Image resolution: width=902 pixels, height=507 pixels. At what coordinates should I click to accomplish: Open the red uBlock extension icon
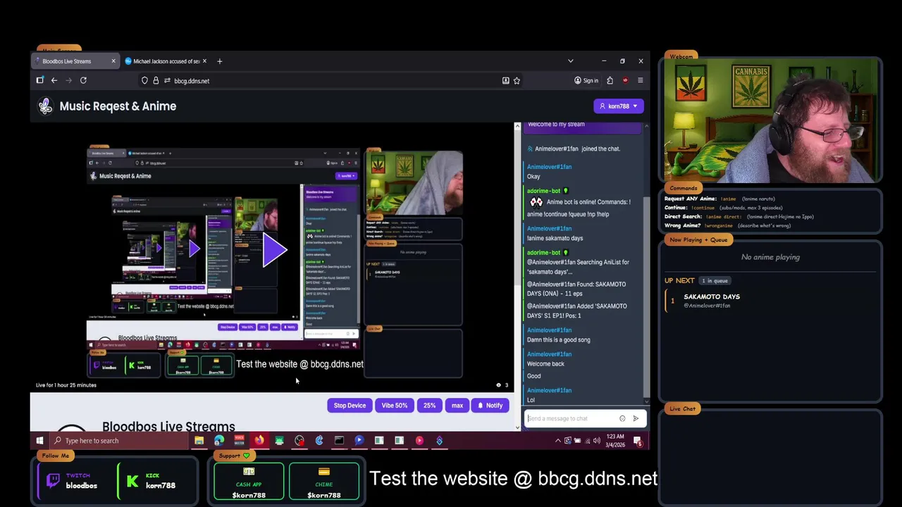point(625,80)
